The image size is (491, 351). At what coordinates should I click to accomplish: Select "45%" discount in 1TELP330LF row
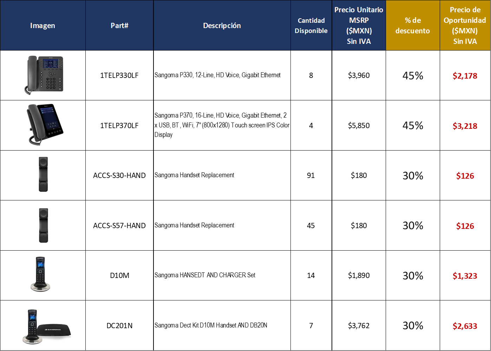click(413, 75)
